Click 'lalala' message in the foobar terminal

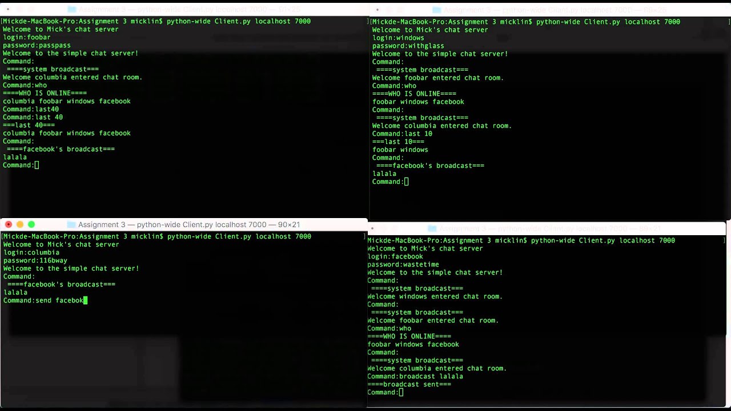click(14, 157)
